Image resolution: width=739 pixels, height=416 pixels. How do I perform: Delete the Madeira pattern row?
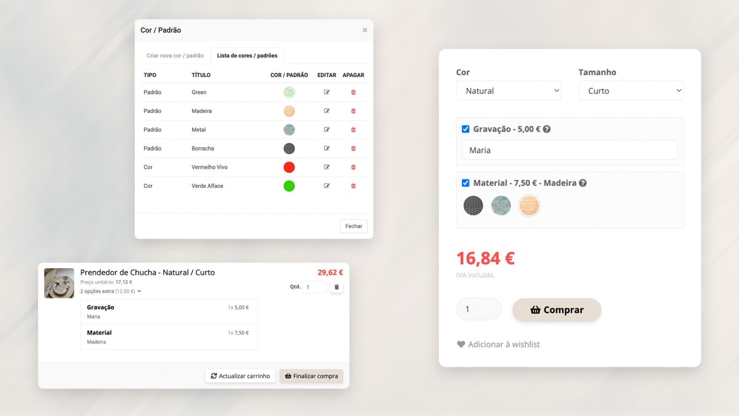coord(353,111)
